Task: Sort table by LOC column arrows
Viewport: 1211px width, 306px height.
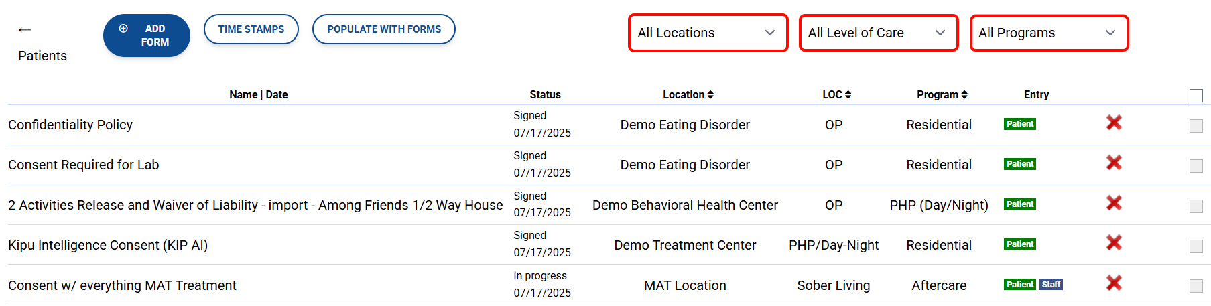Action: point(848,95)
